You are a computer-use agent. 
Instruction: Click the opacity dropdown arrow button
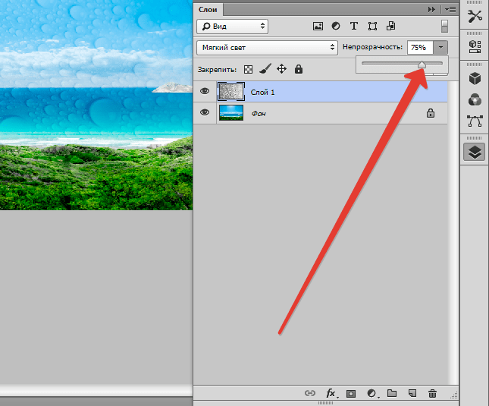[440, 48]
